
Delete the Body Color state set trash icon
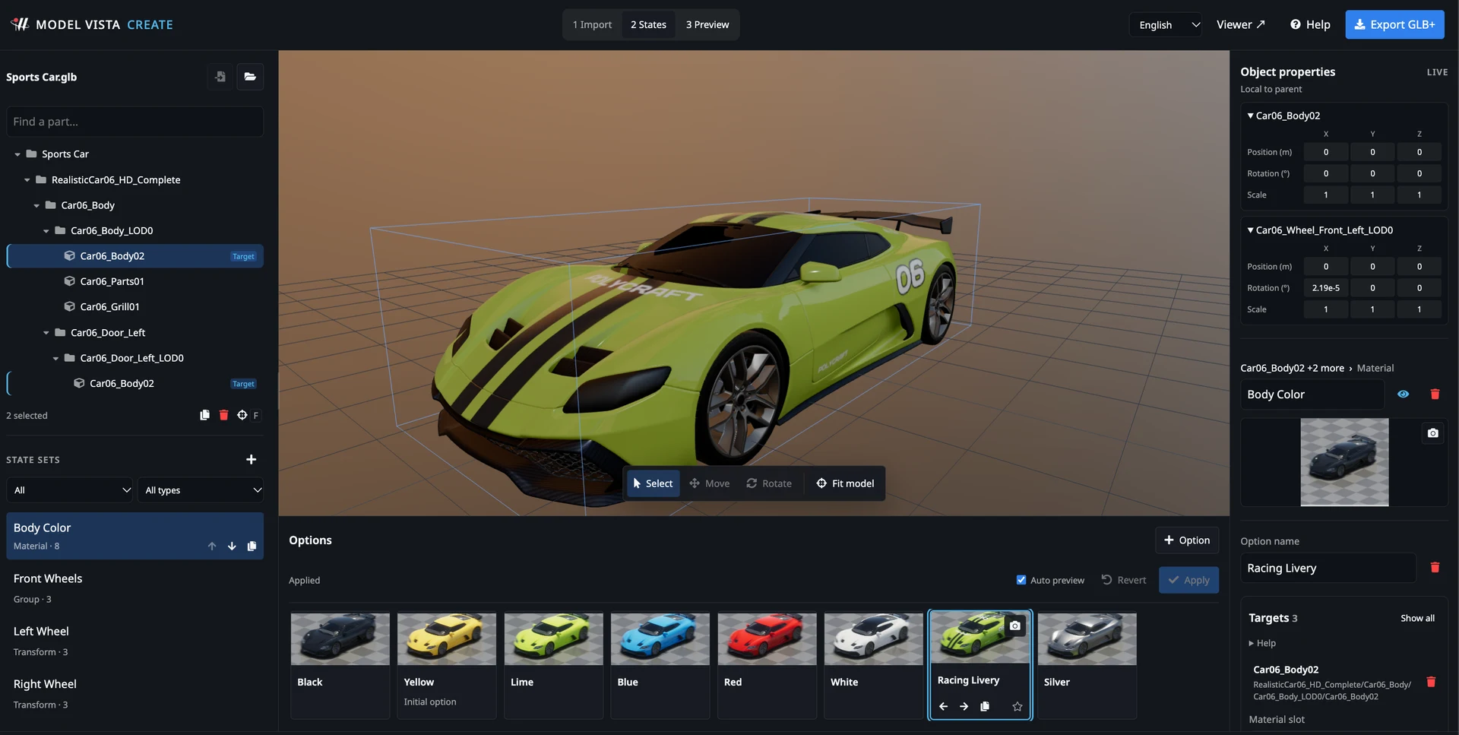[x=1435, y=394]
